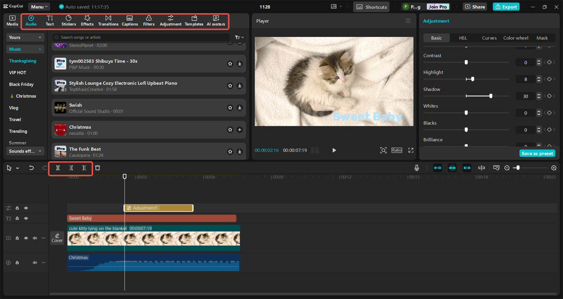
Task: Select the Split clip tool
Action: tap(58, 168)
